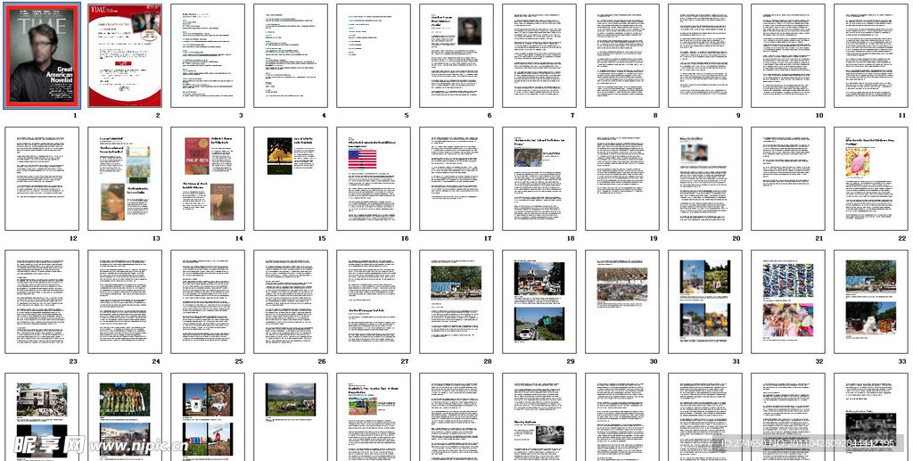This screenshot has height=461, width=913.
Task: Click the page 3 text thumbnail
Action: point(208,55)
